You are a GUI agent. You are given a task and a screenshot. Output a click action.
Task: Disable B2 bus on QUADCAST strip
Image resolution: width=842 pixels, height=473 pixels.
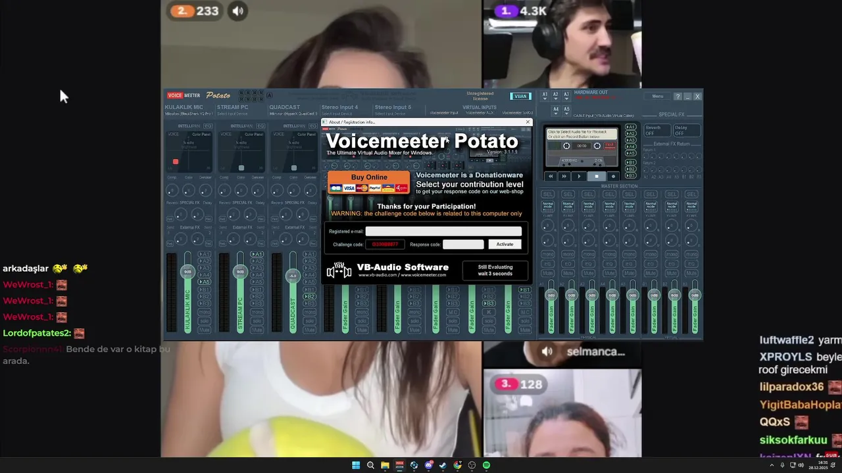point(310,296)
